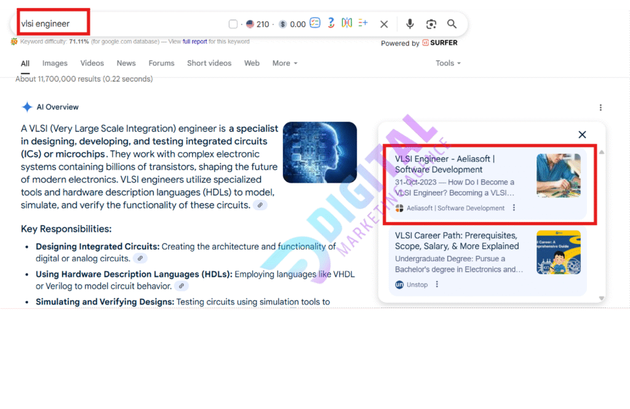The width and height of the screenshot is (630, 409).
Task: Tick the Surfer keyword checkbox
Action: [x=233, y=24]
